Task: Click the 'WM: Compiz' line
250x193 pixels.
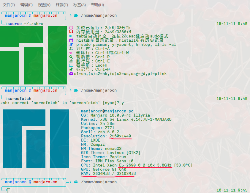Action: (93, 144)
